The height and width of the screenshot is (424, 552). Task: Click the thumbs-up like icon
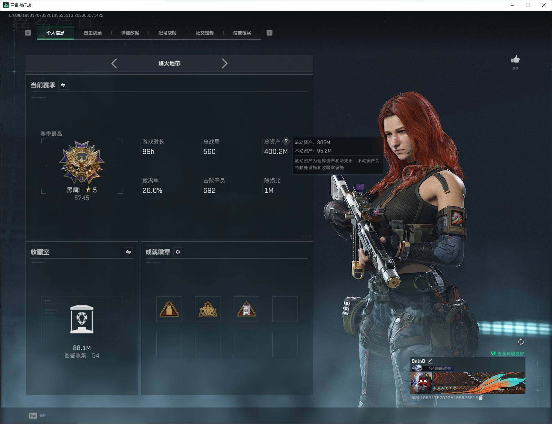coord(515,59)
